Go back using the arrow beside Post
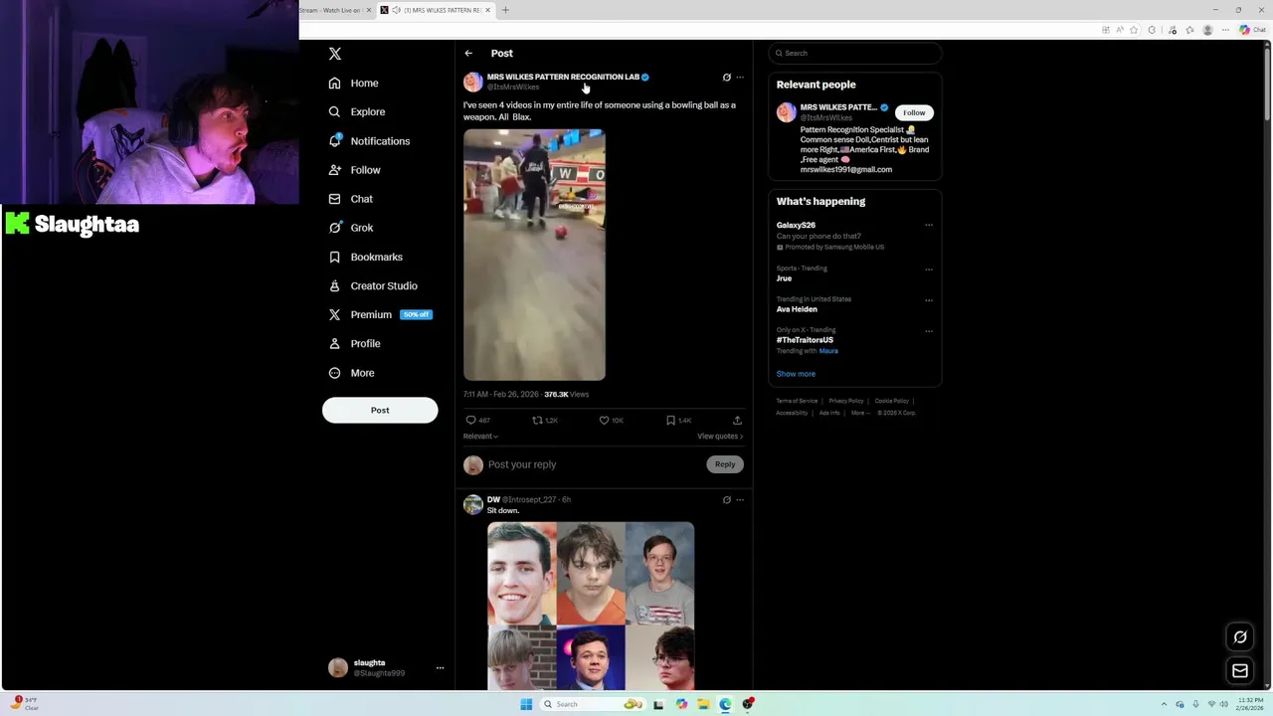 468,54
